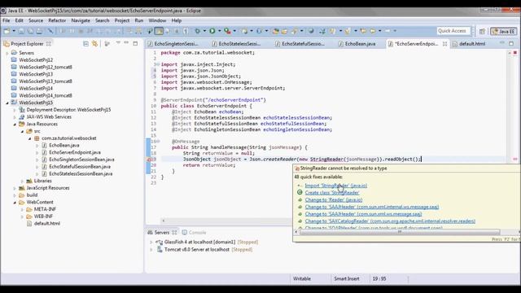Click the default.html file icon in tree
521x293 pixels.
pyautogui.click(x=29, y=223)
